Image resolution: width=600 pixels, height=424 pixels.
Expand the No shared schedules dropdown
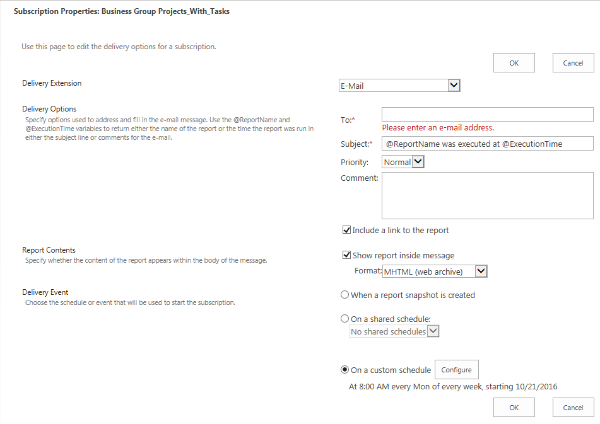[x=394, y=331]
